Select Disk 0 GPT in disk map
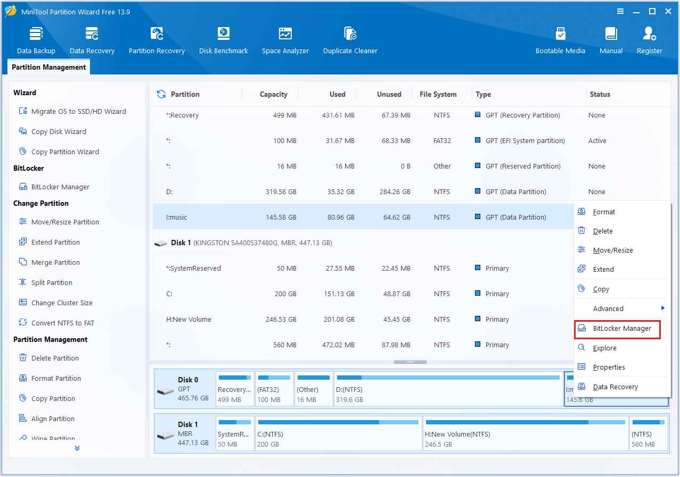The width and height of the screenshot is (680, 477). click(184, 389)
